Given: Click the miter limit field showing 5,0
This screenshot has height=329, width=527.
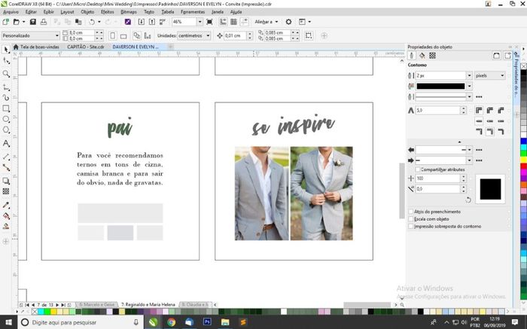Looking at the screenshot, I should [438, 110].
